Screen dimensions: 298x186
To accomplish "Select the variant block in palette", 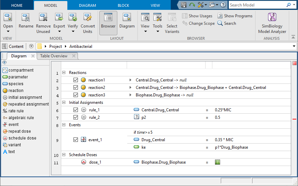I will tap(12, 145).
